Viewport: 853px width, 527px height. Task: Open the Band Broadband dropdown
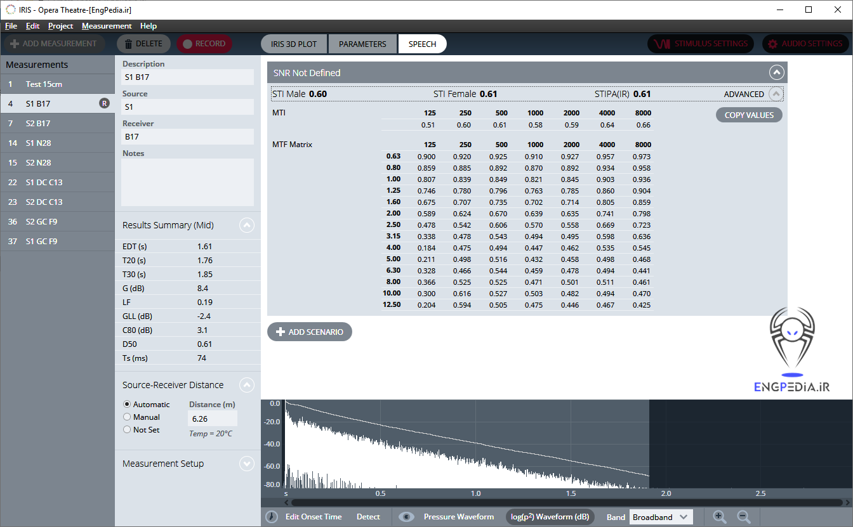[661, 517]
